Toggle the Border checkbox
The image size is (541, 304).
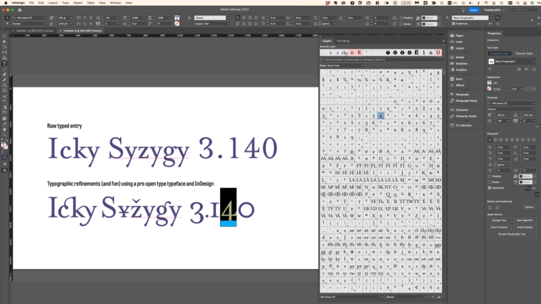point(489,182)
